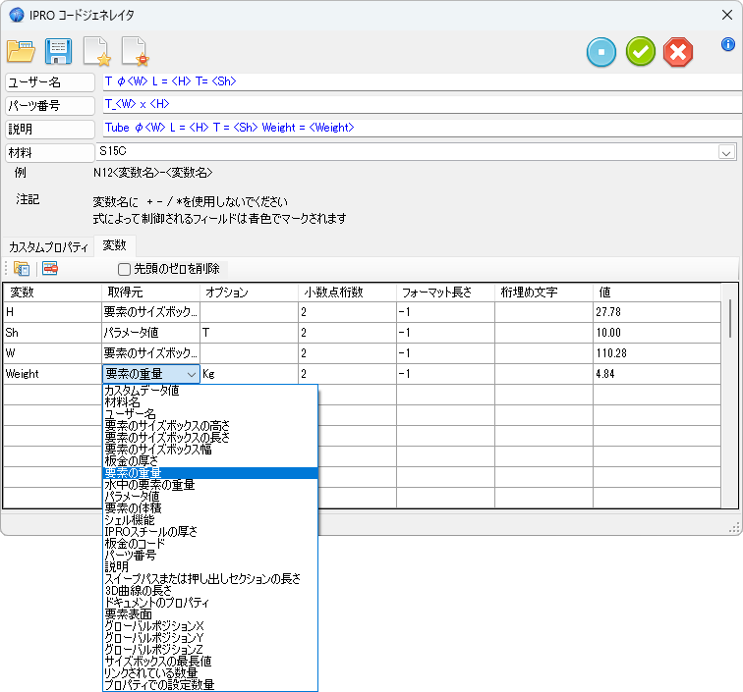Click the Kg option cell in Weight row
Screen dimensions: 743x692
(x=249, y=374)
